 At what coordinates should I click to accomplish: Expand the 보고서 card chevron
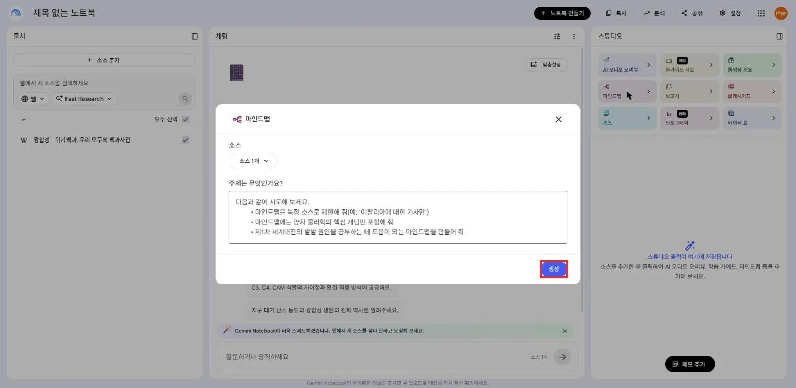(711, 91)
